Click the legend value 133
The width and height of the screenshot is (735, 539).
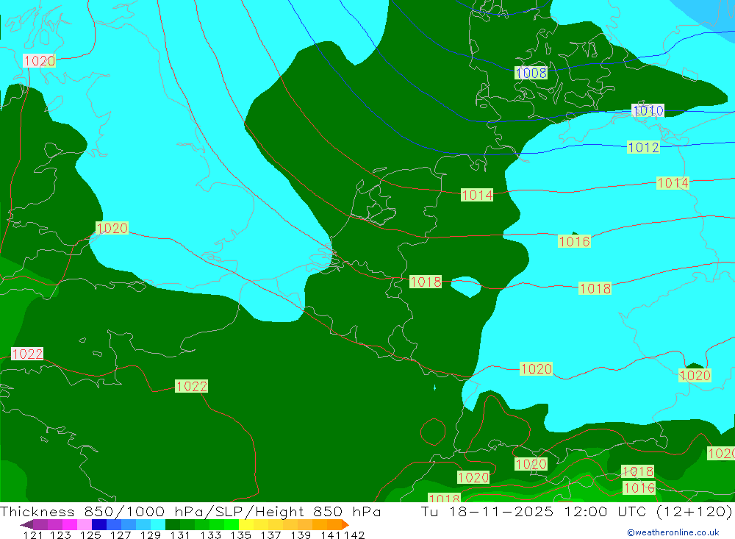pyautogui.click(x=210, y=535)
